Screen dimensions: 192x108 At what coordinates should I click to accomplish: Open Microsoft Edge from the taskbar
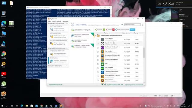pos(22,106)
